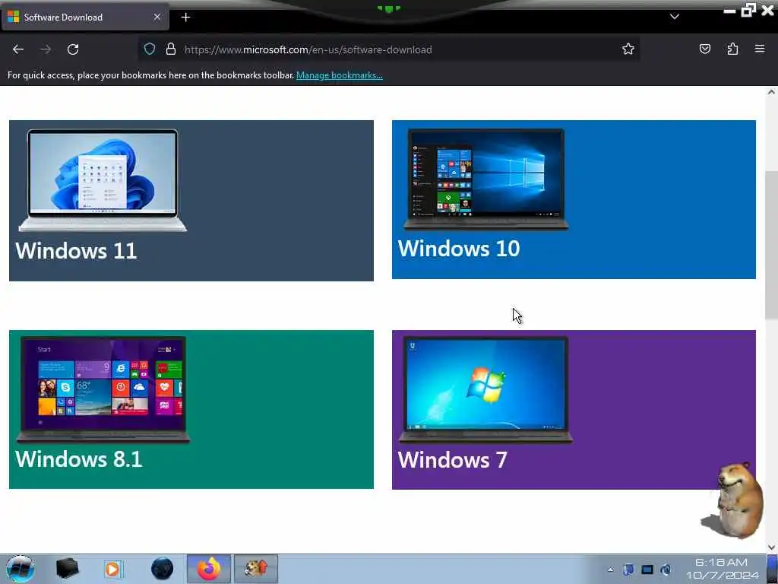This screenshot has width=778, height=584.
Task: Open the dark globe taskbar app
Action: click(x=162, y=569)
